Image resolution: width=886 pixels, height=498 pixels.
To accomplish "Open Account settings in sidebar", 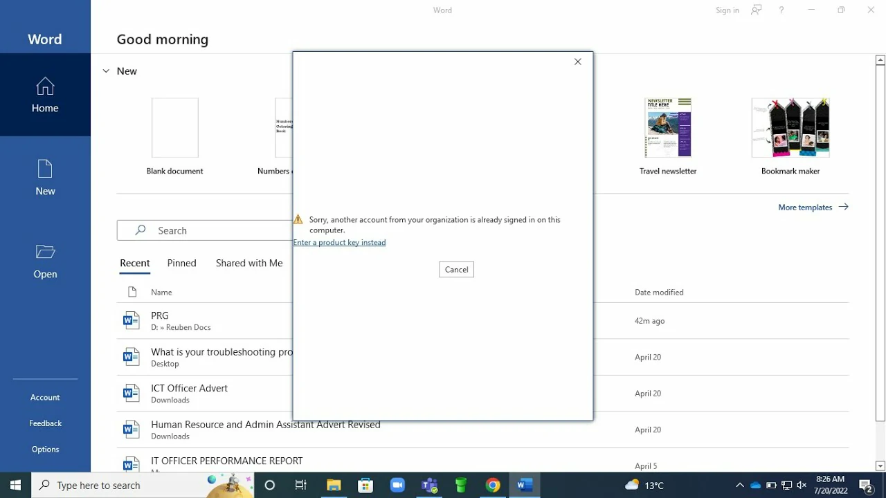I will click(x=45, y=397).
